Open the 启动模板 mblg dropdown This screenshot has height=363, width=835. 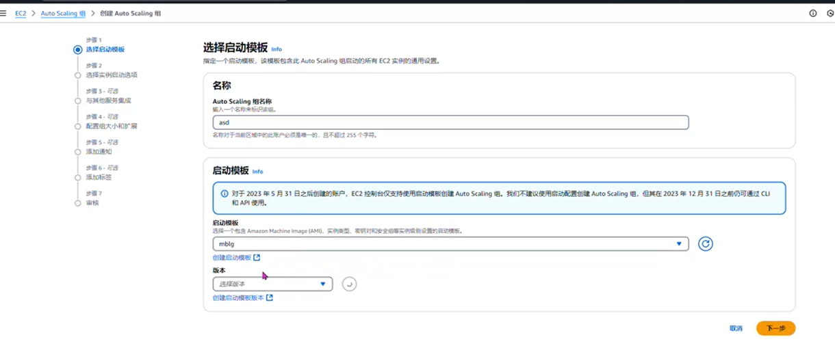[450, 243]
